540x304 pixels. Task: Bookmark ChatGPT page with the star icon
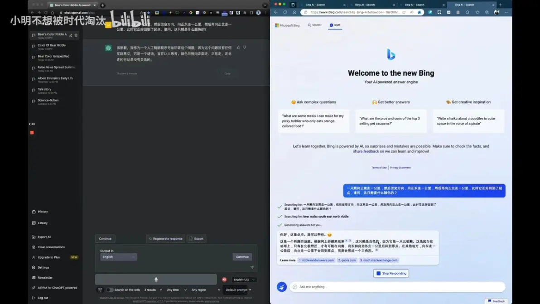click(x=149, y=13)
